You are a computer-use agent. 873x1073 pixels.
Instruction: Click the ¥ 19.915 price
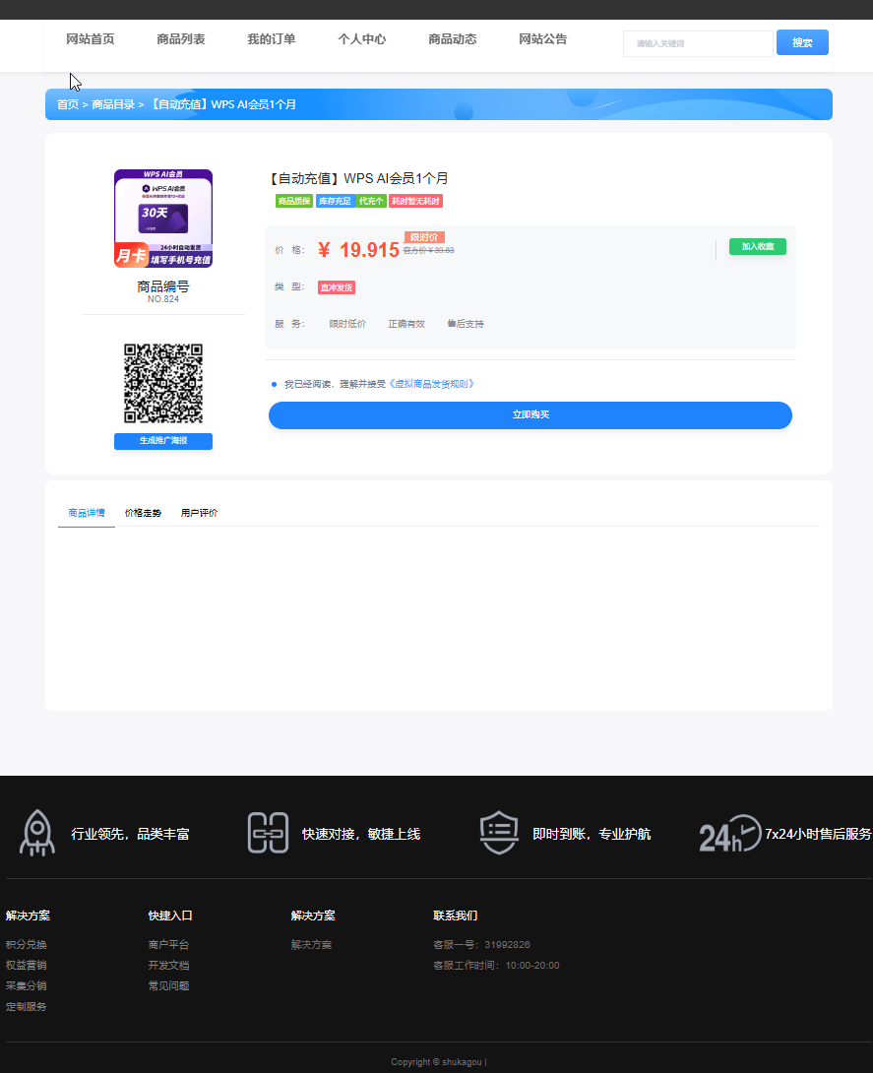pos(358,250)
